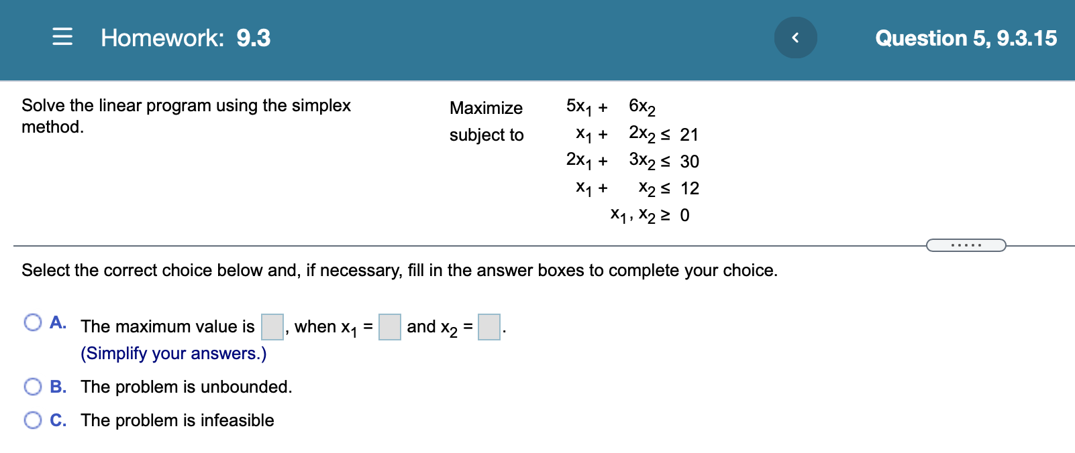Open the question list via Question 5, 9.3.15
Image resolution: width=1075 pixels, height=453 pixels.
click(964, 38)
